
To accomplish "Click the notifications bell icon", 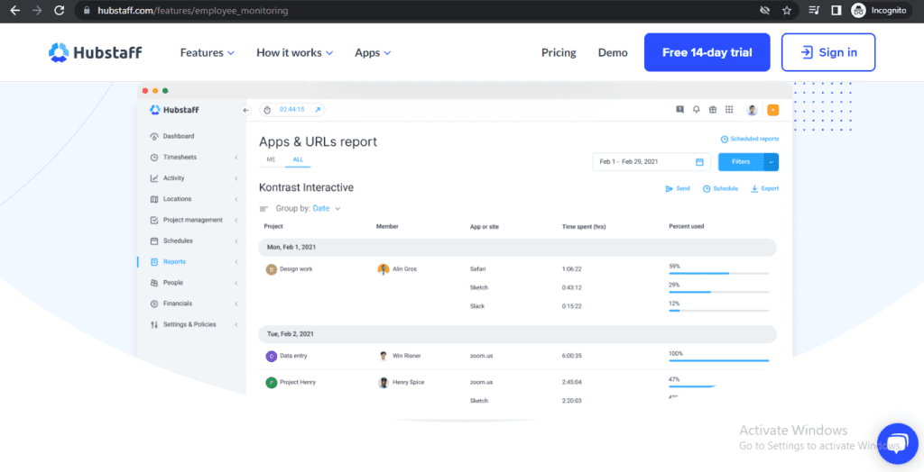I will pos(697,110).
